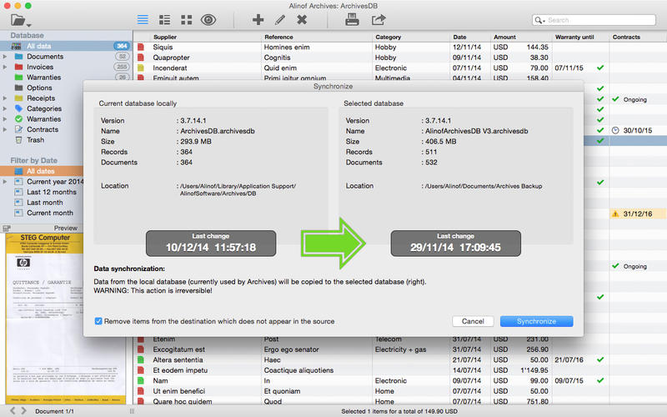Click the Synchronize button
The height and width of the screenshot is (417, 667).
(x=536, y=321)
